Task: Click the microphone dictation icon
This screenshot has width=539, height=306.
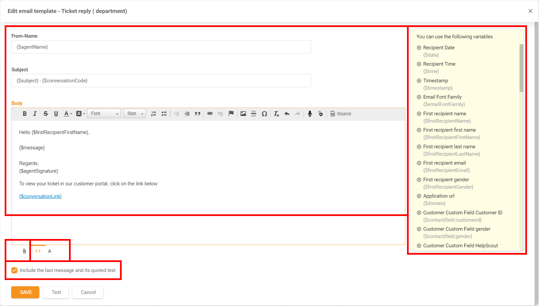Action: [x=310, y=114]
